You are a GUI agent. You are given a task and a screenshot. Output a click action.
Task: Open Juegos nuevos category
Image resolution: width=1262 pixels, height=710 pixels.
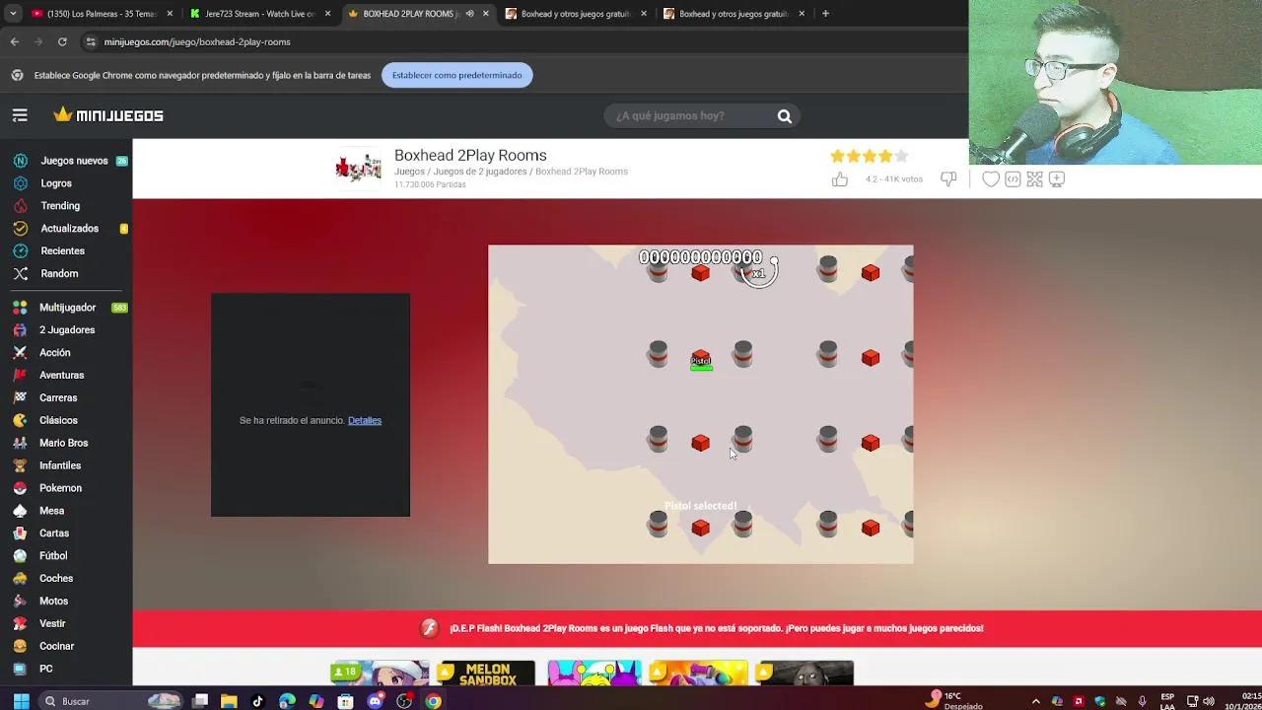coord(74,161)
